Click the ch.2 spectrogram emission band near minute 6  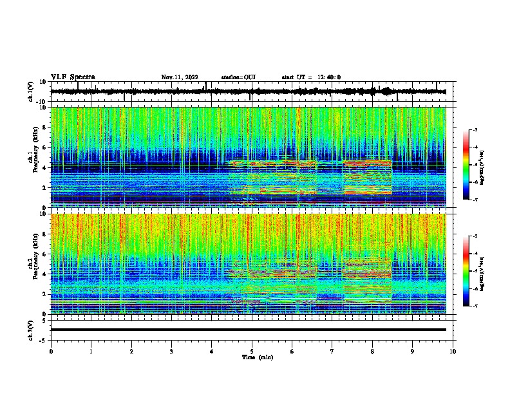[273, 281]
